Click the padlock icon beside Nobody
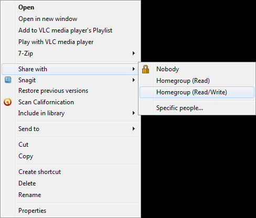 point(145,69)
